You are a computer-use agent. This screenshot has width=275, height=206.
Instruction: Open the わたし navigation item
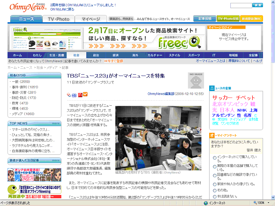37,55
